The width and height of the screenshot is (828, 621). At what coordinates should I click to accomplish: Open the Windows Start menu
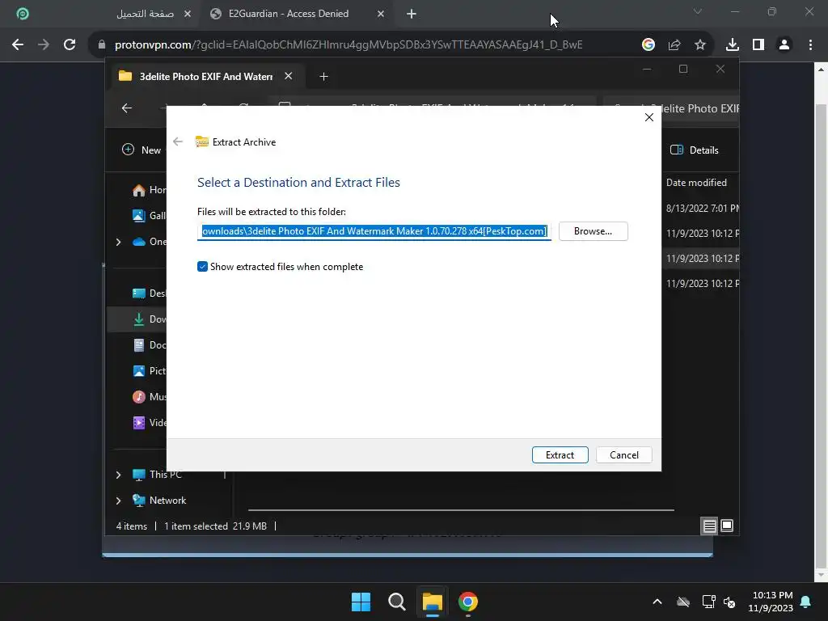tap(361, 602)
